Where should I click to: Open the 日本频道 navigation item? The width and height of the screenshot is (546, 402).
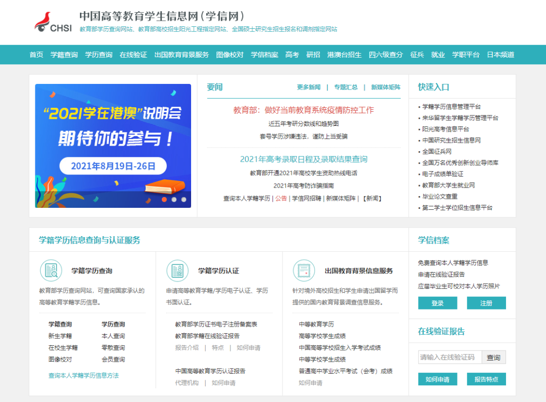[x=500, y=55]
